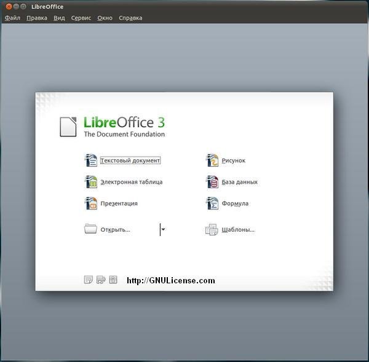Click the Math formula icon
Image resolution: width=369 pixels, height=362 pixels.
(212, 203)
